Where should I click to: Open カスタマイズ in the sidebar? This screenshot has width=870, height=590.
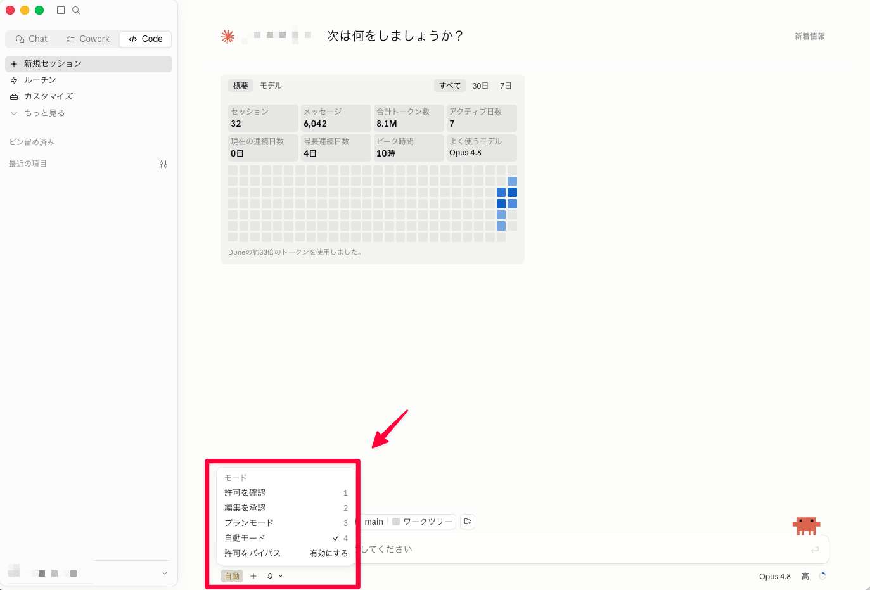click(x=89, y=96)
